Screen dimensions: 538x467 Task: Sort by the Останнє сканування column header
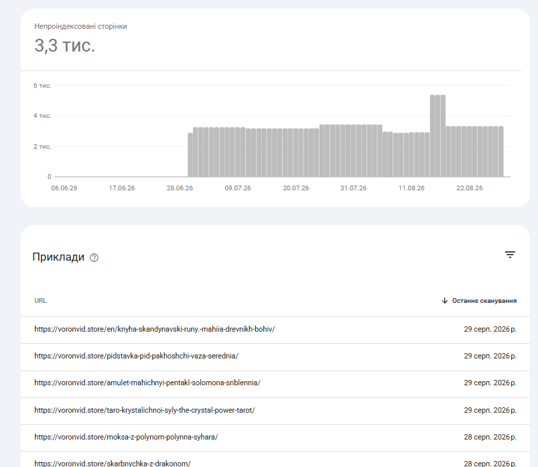pos(484,301)
